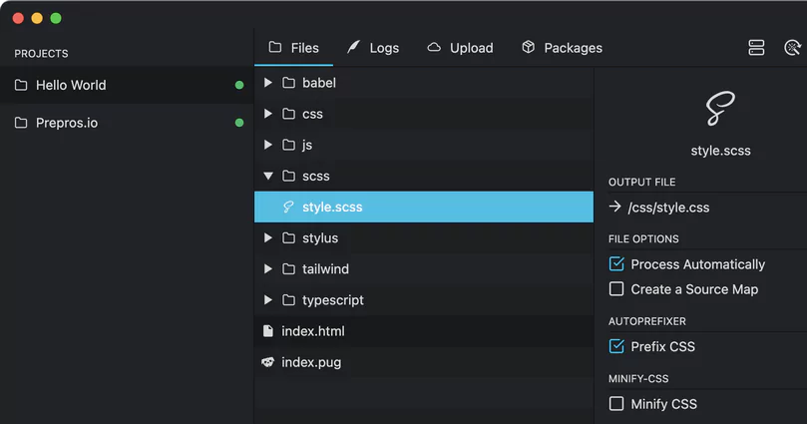
Task: Click the babel folder icon
Action: coord(288,83)
